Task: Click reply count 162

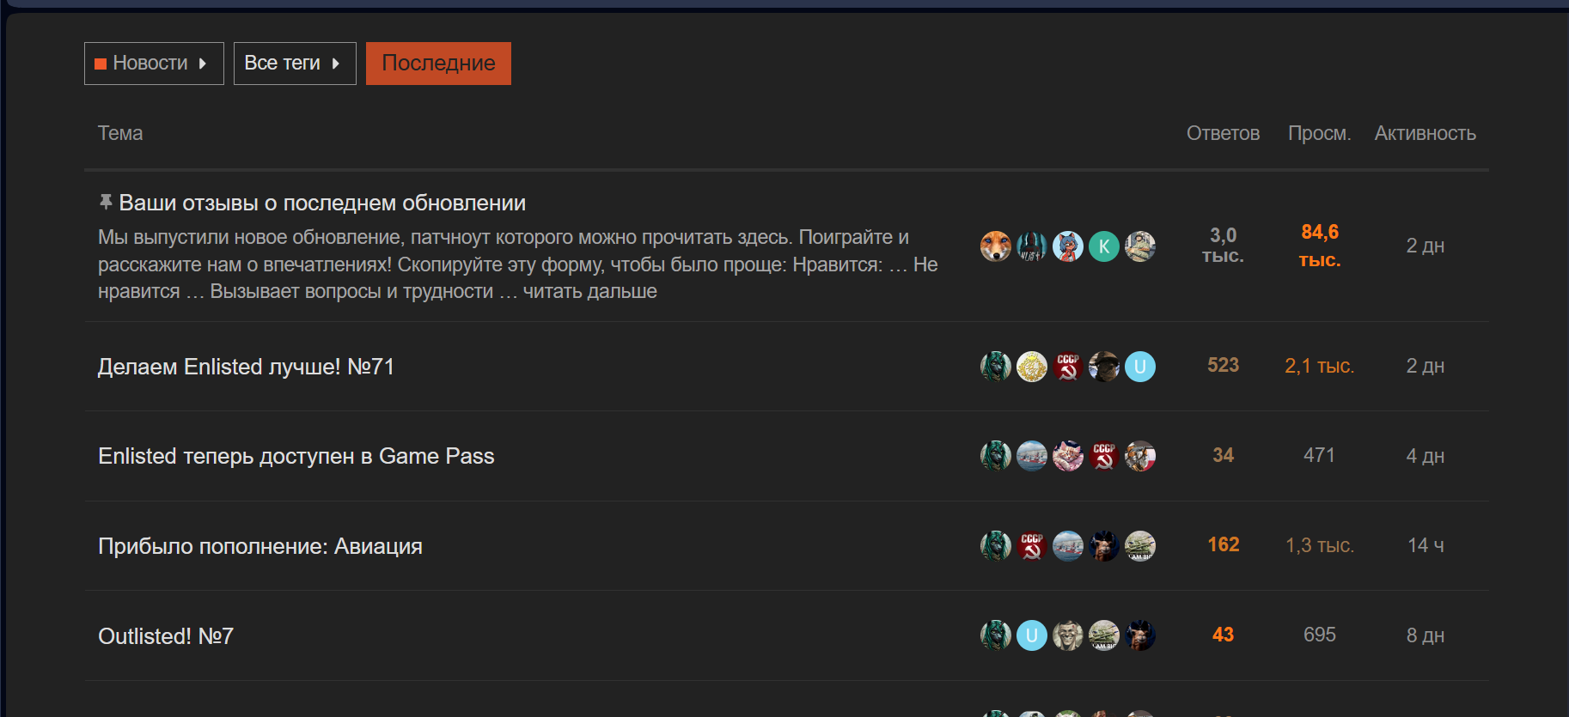Action: (x=1223, y=544)
